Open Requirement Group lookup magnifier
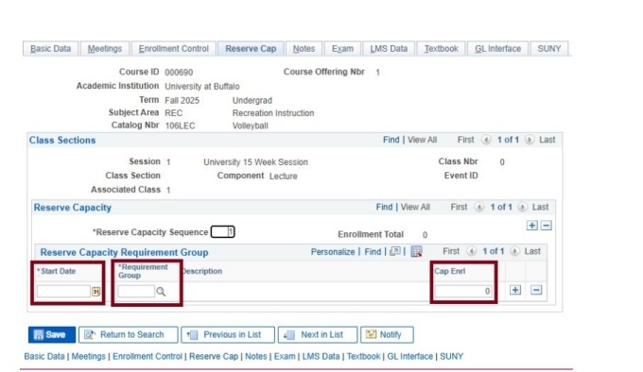The width and height of the screenshot is (643, 372). [x=161, y=292]
